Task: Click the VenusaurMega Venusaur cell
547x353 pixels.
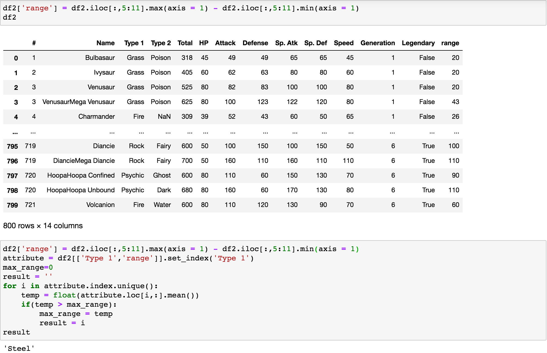Action: click(79, 102)
